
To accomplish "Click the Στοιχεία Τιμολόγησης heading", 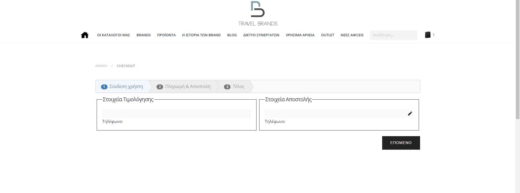I will coord(128,99).
